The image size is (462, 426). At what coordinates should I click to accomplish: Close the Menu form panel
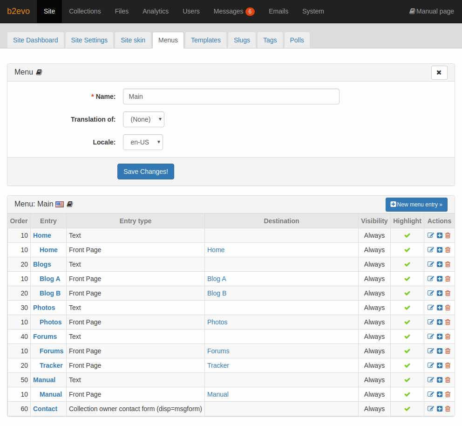point(439,73)
